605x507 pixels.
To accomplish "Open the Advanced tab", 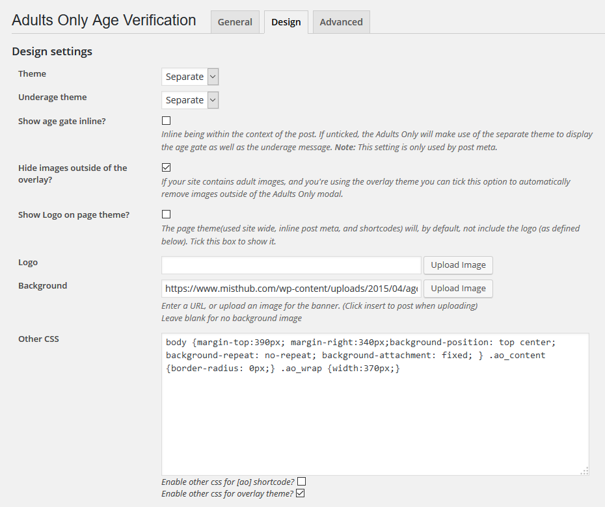I will 341,22.
